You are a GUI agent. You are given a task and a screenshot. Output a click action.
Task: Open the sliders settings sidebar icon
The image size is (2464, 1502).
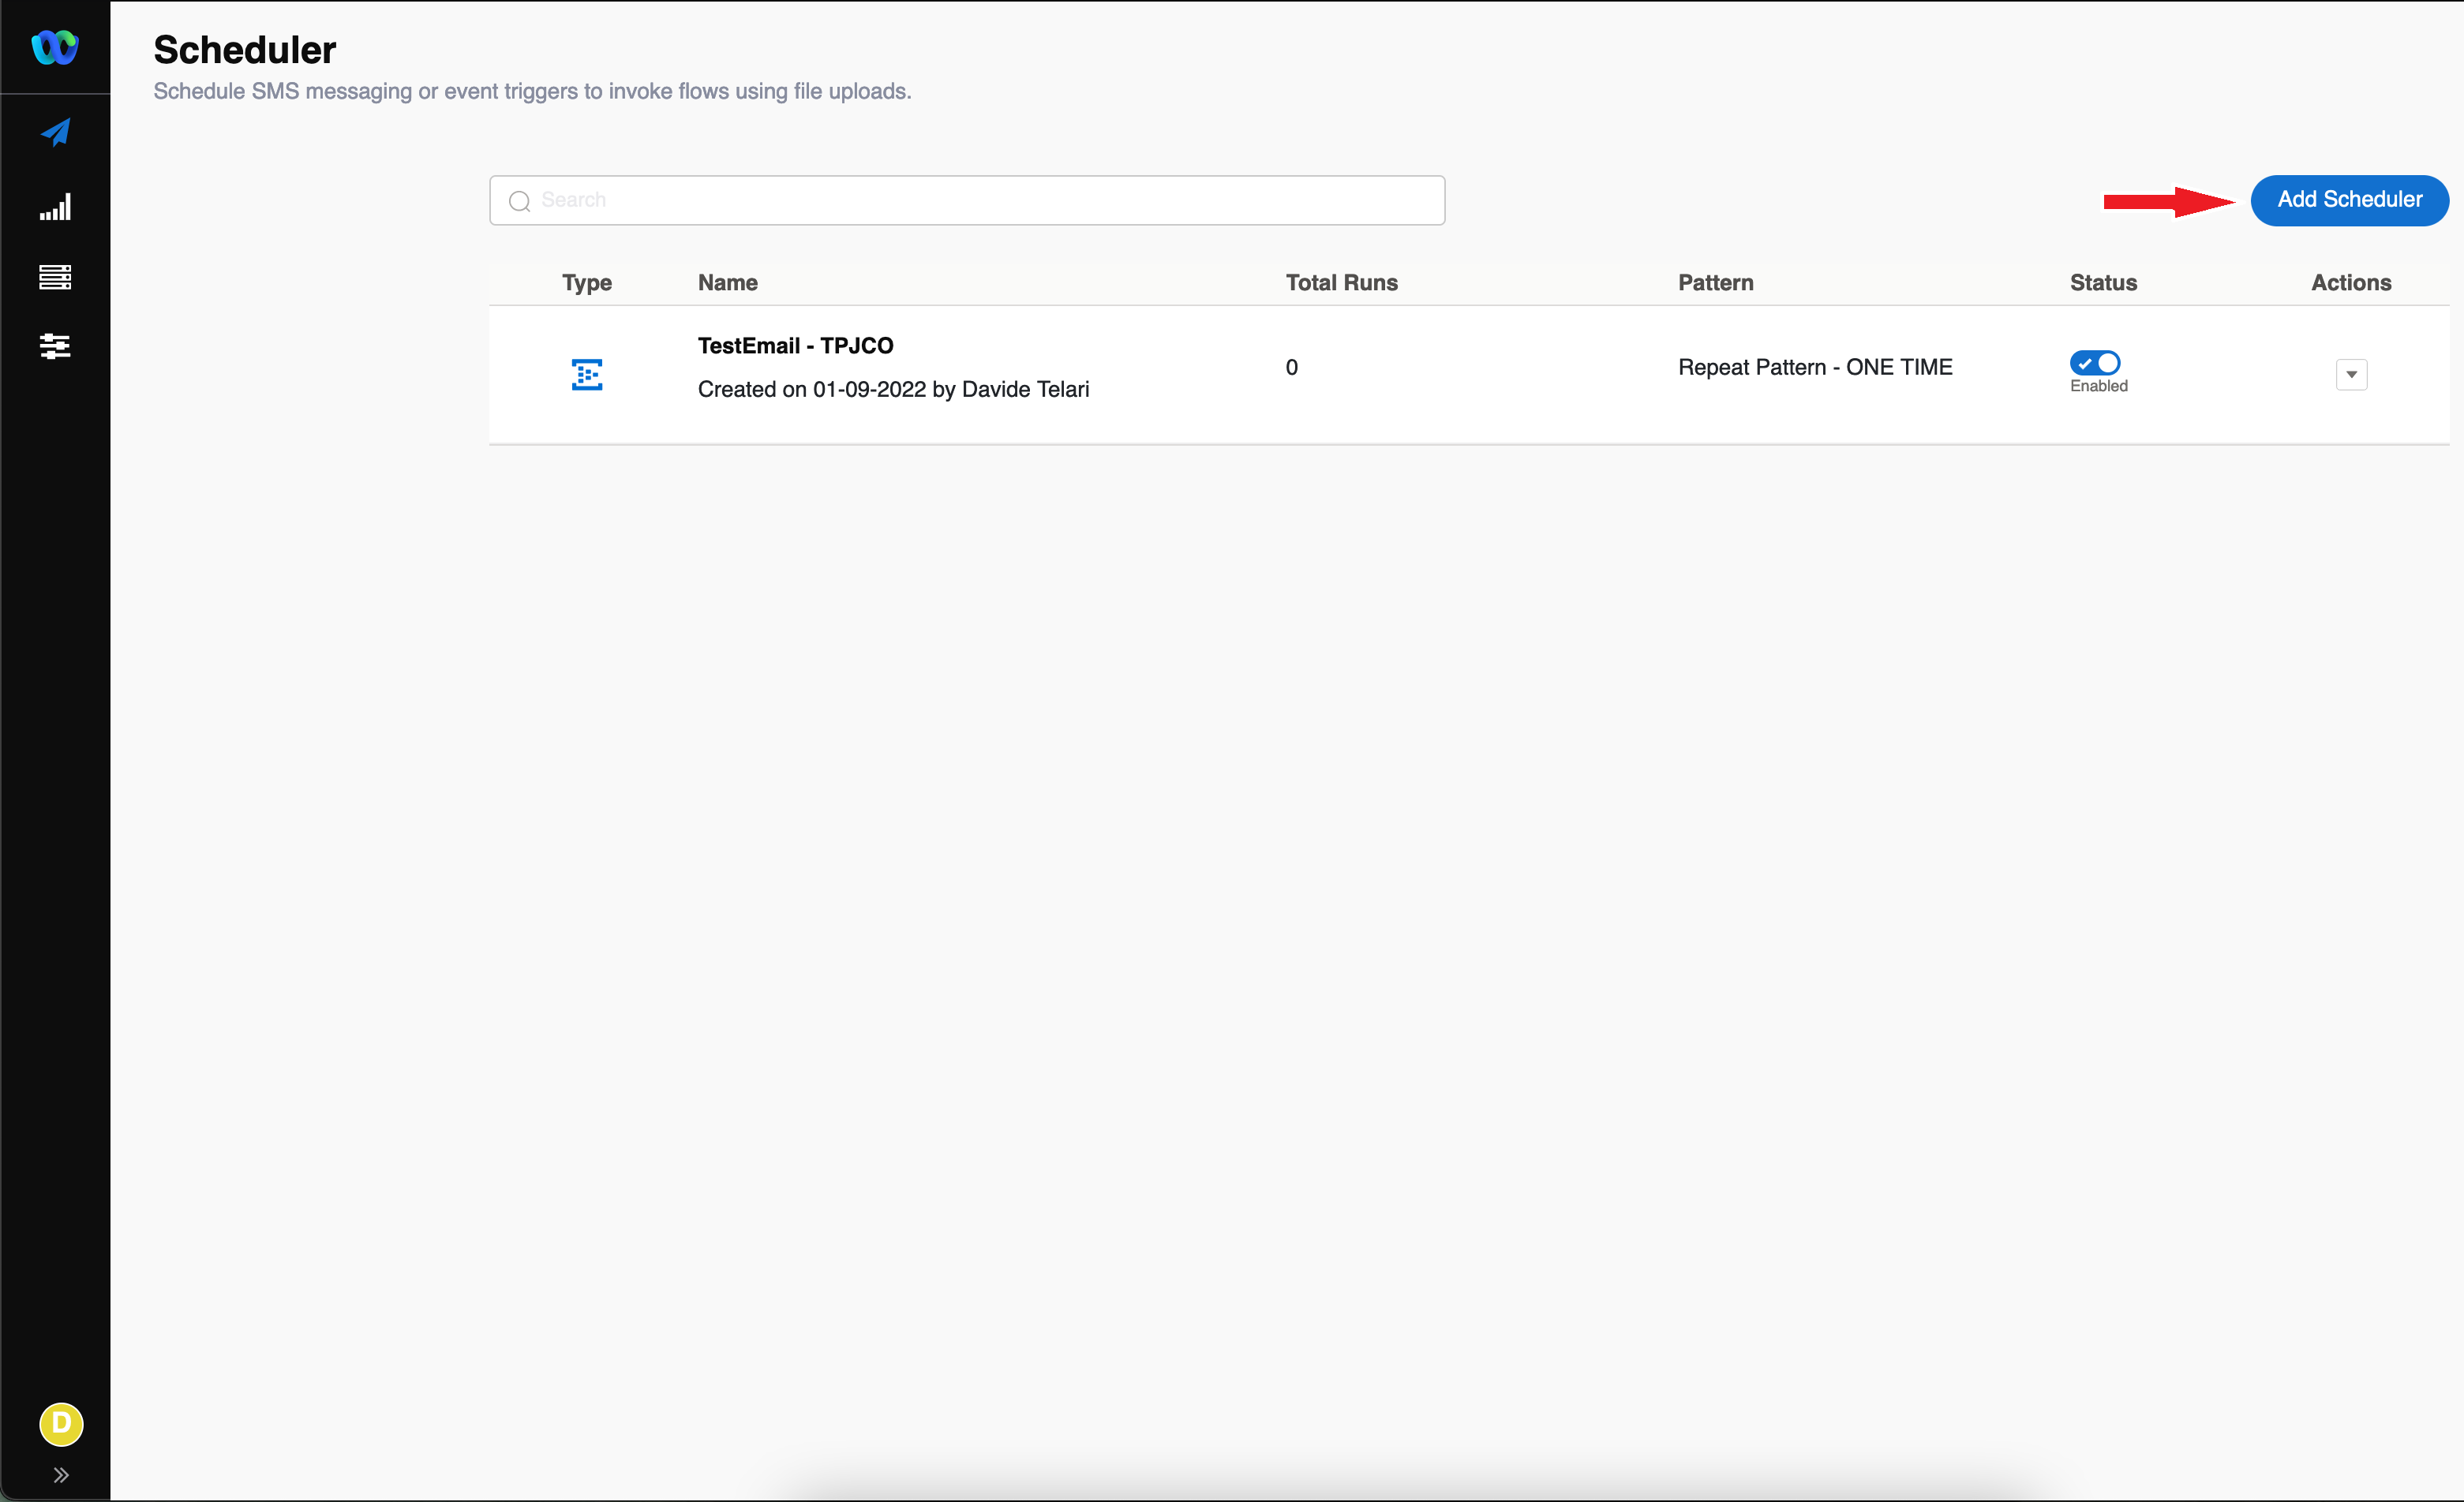click(55, 346)
